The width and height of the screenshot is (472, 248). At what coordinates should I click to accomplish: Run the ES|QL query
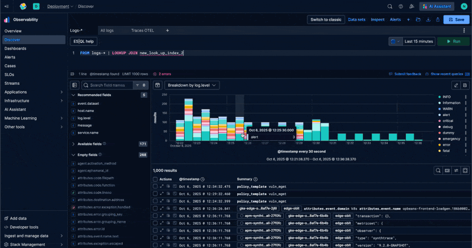point(453,41)
